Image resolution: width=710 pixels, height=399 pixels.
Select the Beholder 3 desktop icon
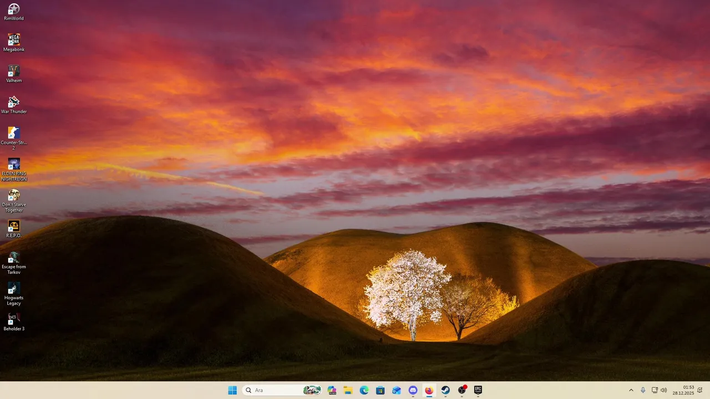[x=14, y=323]
